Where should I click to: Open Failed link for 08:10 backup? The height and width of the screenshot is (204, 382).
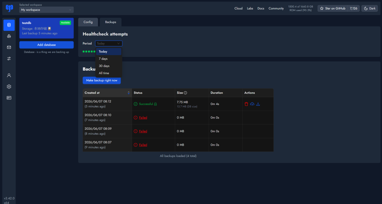click(x=143, y=118)
